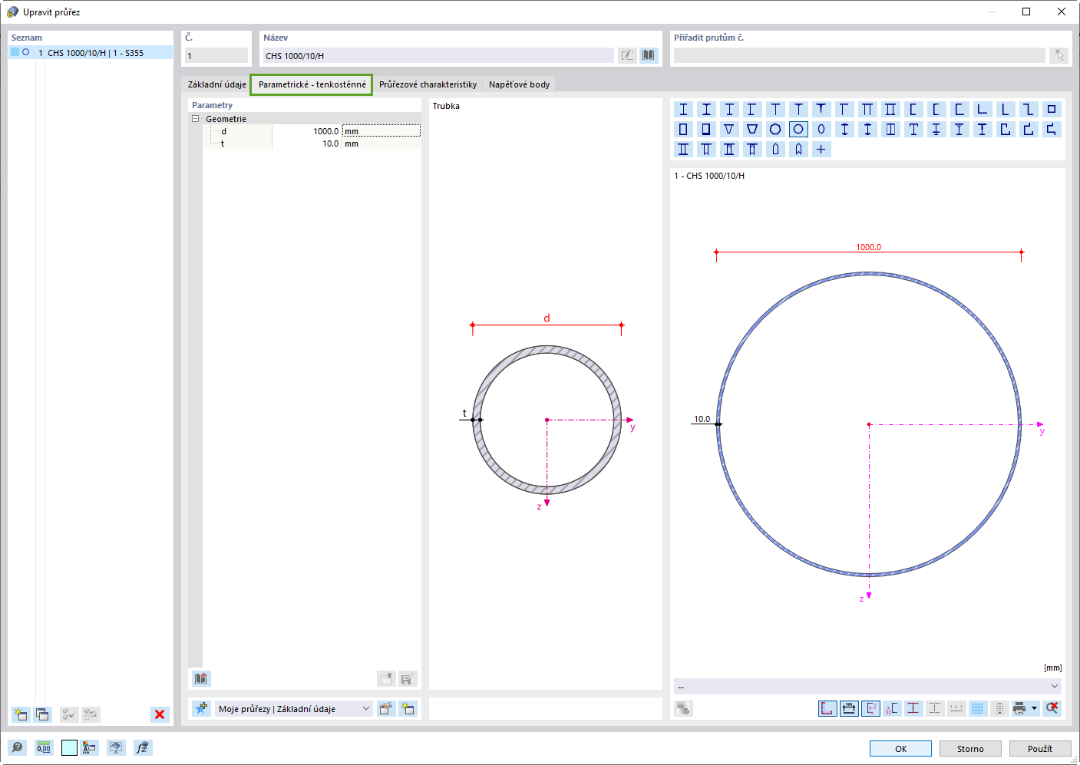This screenshot has height=765, width=1080.
Task: Apply changes with the Použít button
Action: pos(1040,749)
